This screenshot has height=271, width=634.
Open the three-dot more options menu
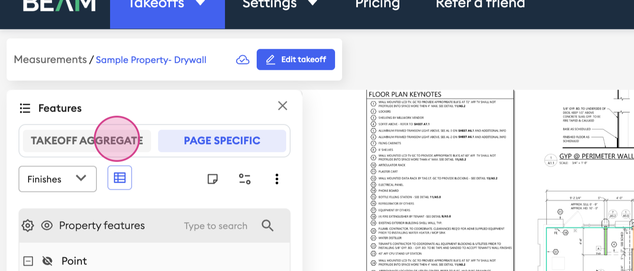tap(276, 179)
